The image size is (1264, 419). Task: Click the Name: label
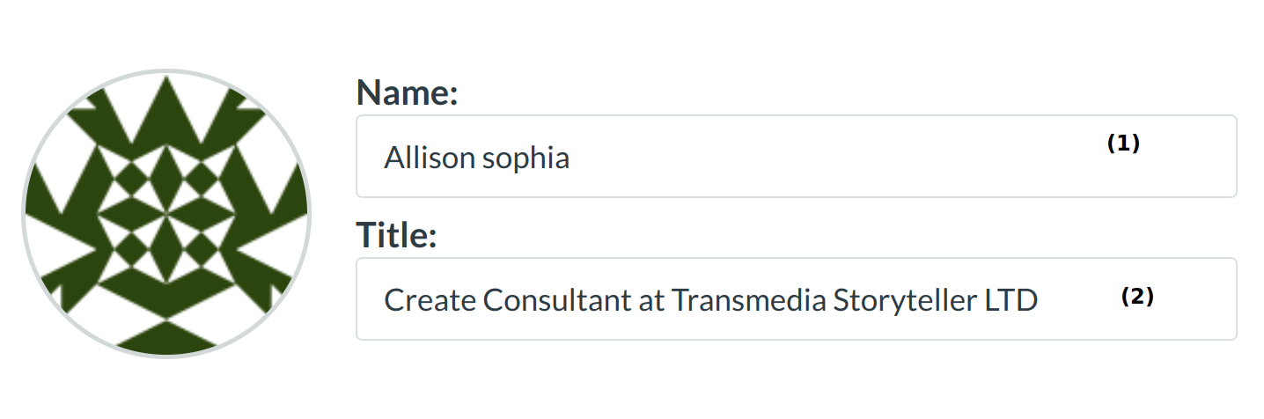[x=407, y=92]
